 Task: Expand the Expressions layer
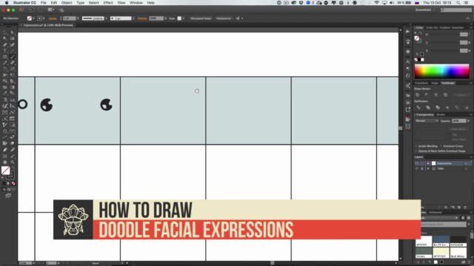428,163
